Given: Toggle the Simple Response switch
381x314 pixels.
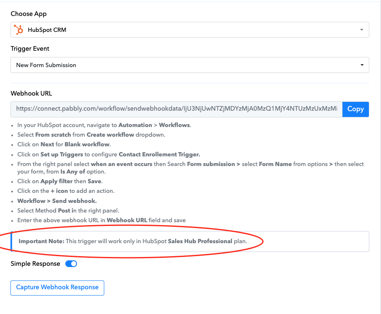Looking at the screenshot, I should point(71,264).
